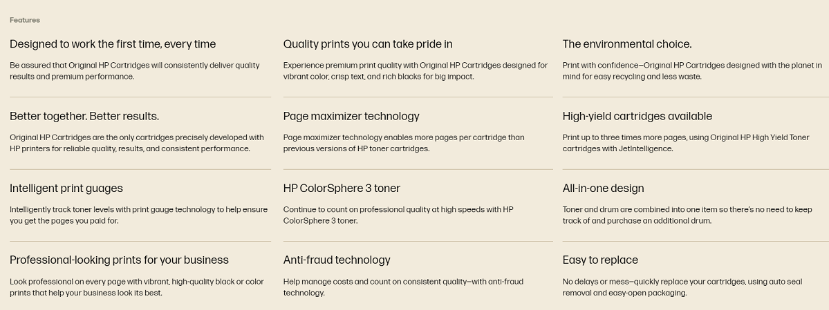Click 'The environmental choice.' heading
Viewport: 829px width, 310px height.
[x=627, y=44]
